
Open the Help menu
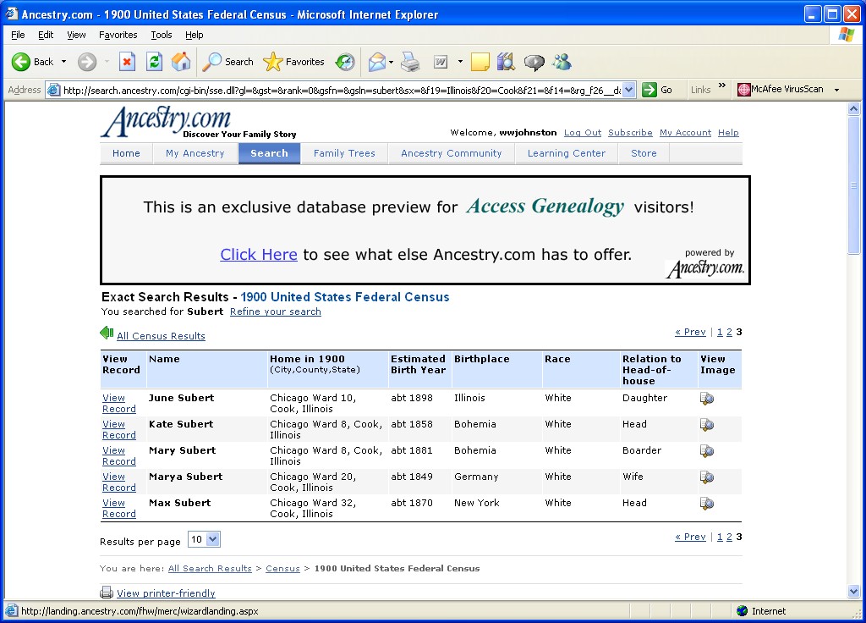click(x=194, y=35)
